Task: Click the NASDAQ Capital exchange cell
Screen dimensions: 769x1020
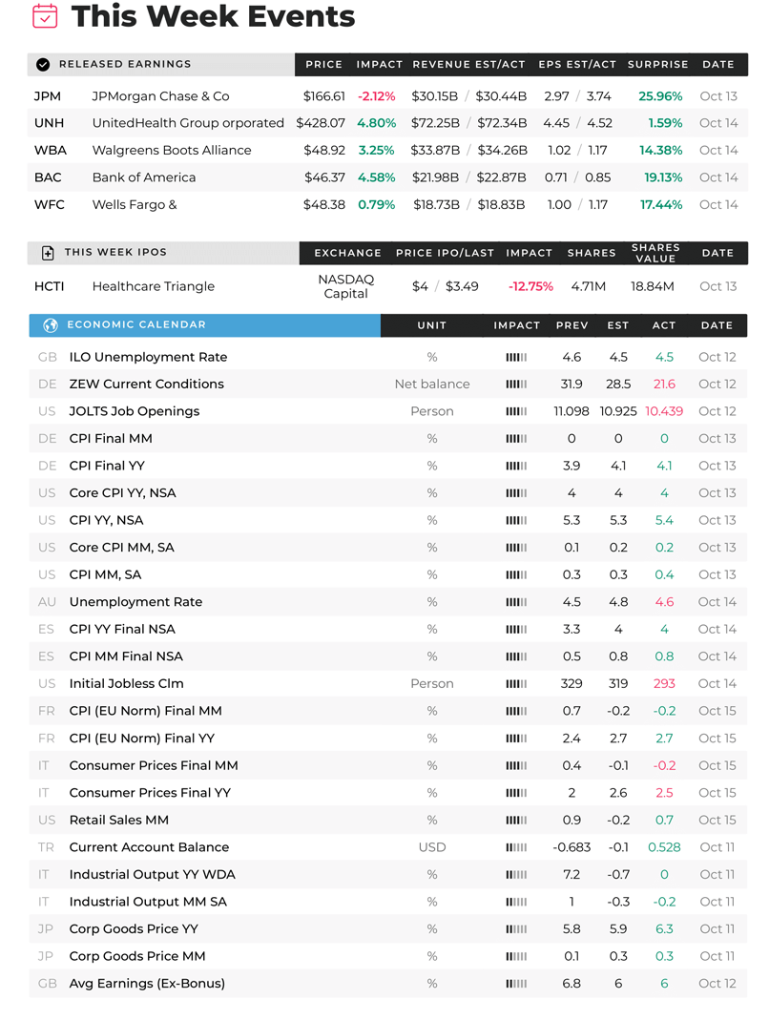Action: [346, 287]
